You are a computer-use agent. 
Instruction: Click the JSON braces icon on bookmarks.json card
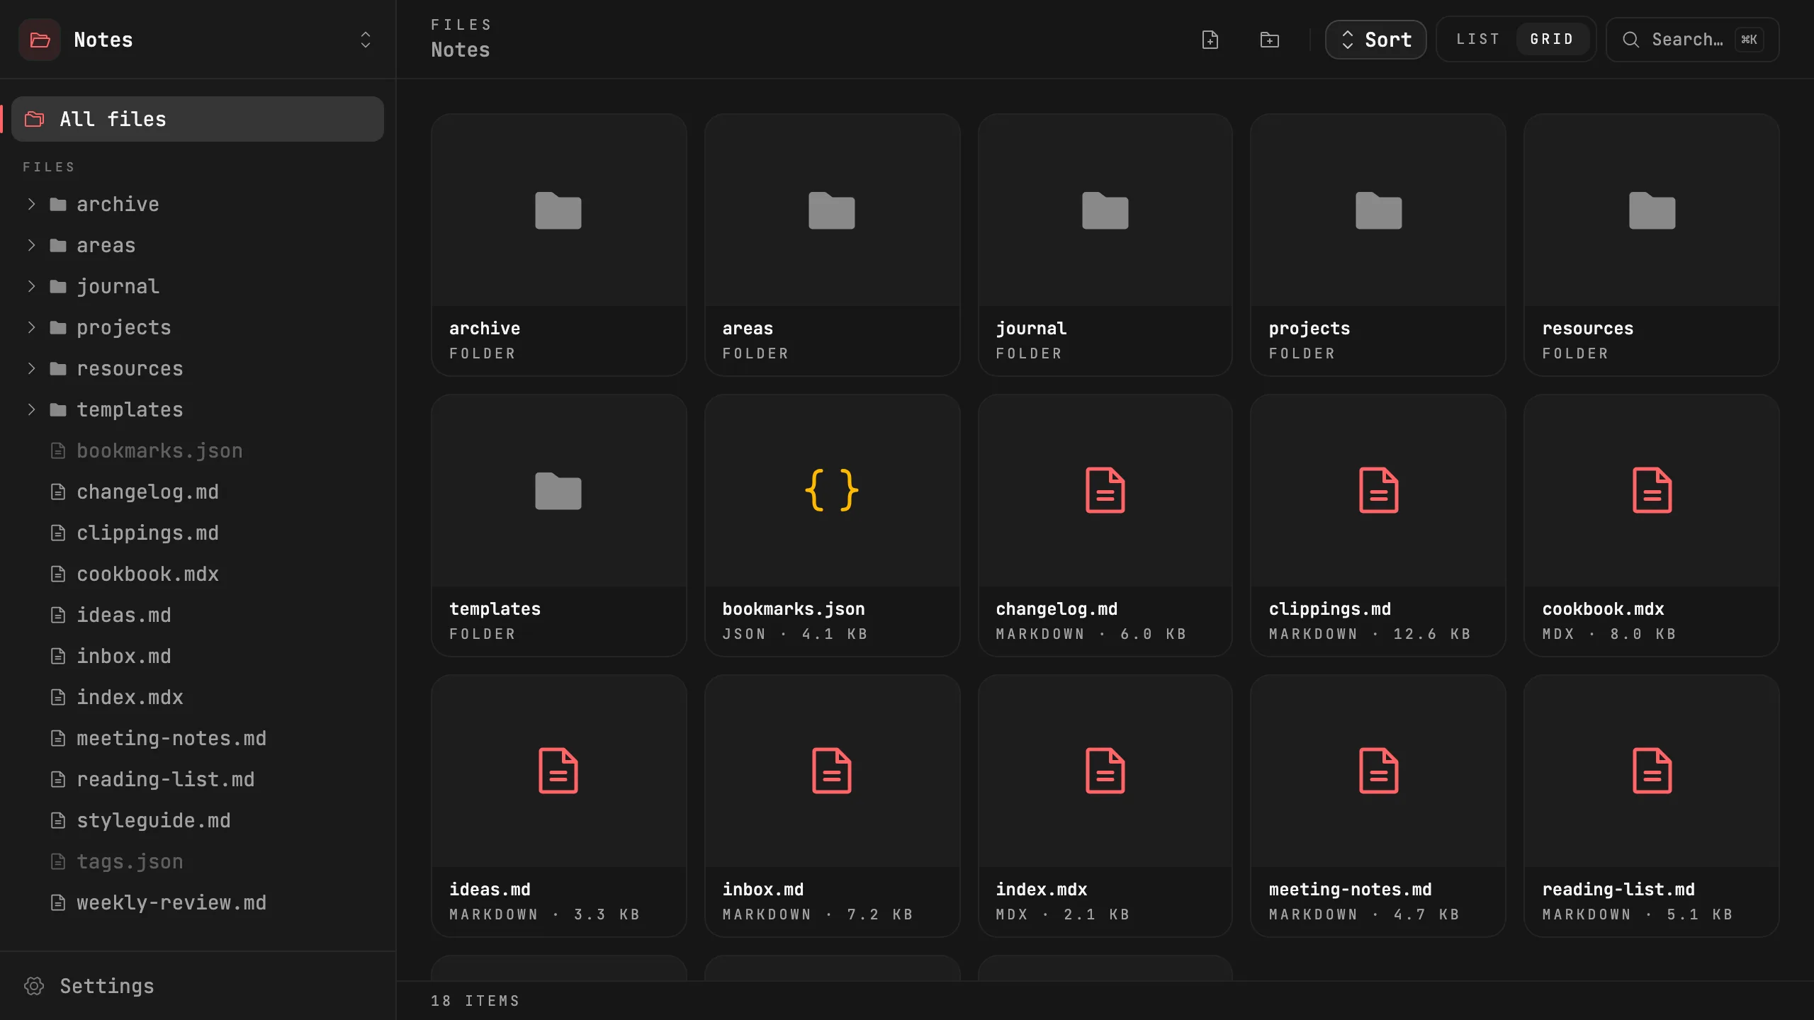[x=832, y=490]
